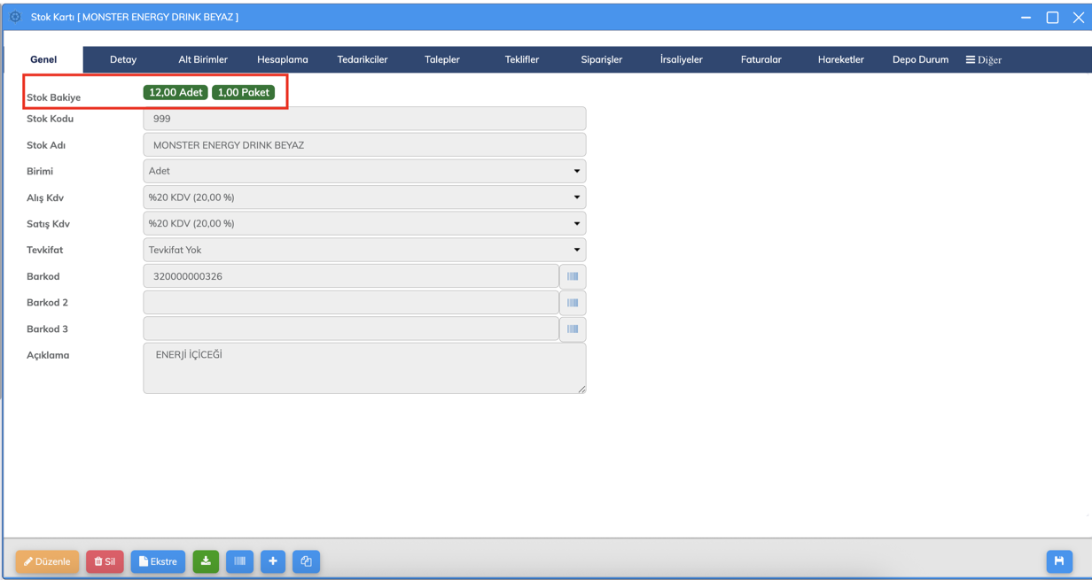Expand the Tevkifat dropdown
The height and width of the screenshot is (580, 1092).
[364, 250]
